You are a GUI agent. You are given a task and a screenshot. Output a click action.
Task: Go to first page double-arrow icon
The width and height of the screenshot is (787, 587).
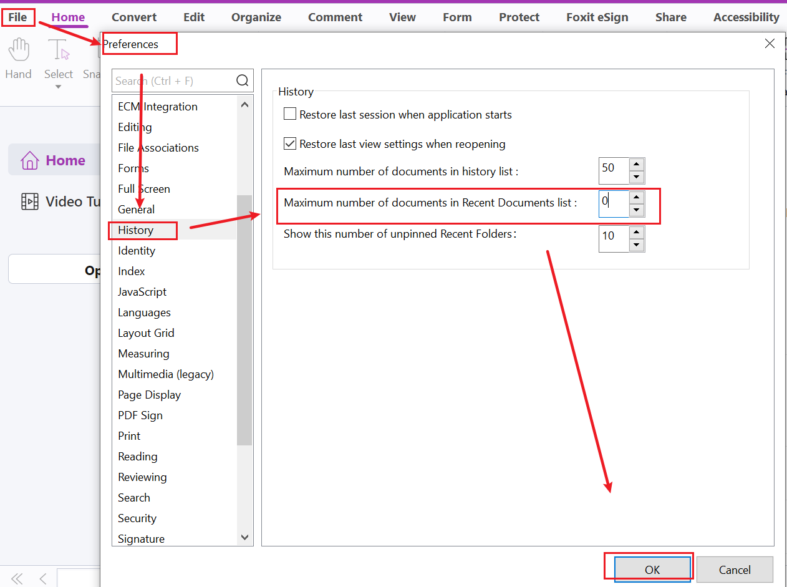(17, 579)
